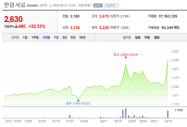This screenshot has width=187, height=127.
Task: Click the 상한가 2,795 text
Action: tap(120, 16)
